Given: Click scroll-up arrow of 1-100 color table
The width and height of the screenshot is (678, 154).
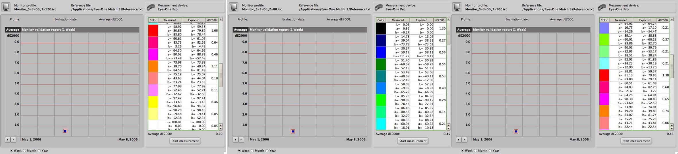Looking at the screenshot, I should pyautogui.click(x=672, y=19).
